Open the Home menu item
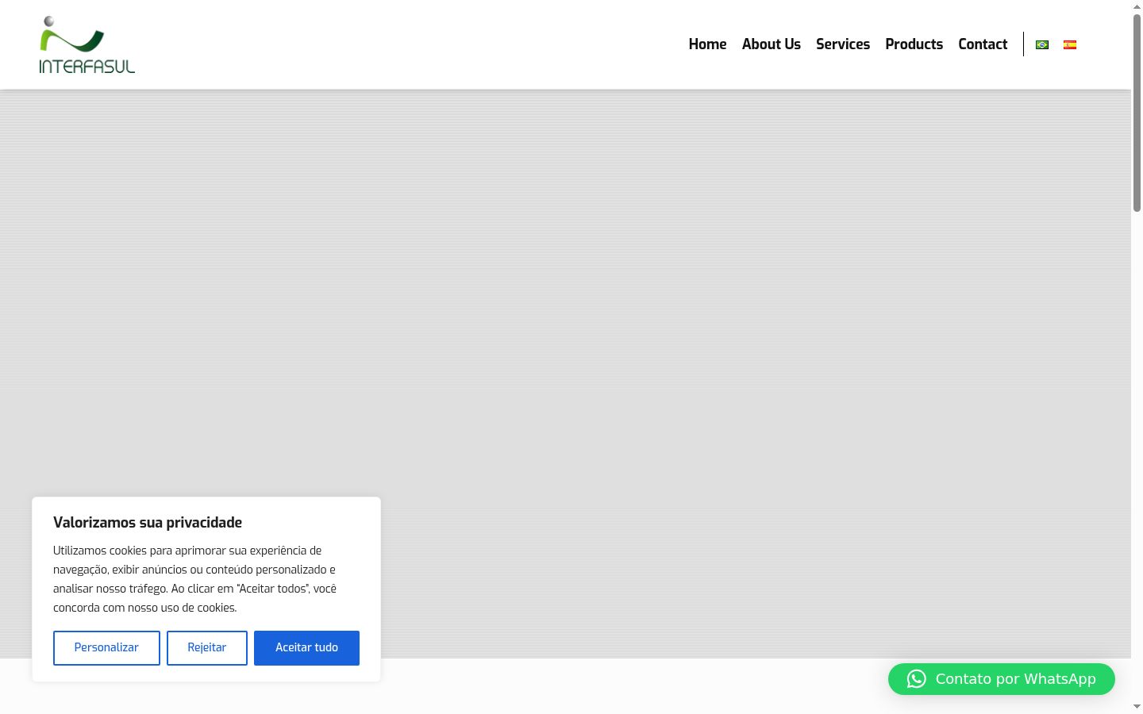 pos(707,44)
